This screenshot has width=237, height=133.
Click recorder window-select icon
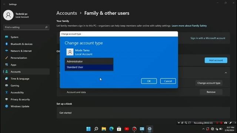(x=182, y=123)
